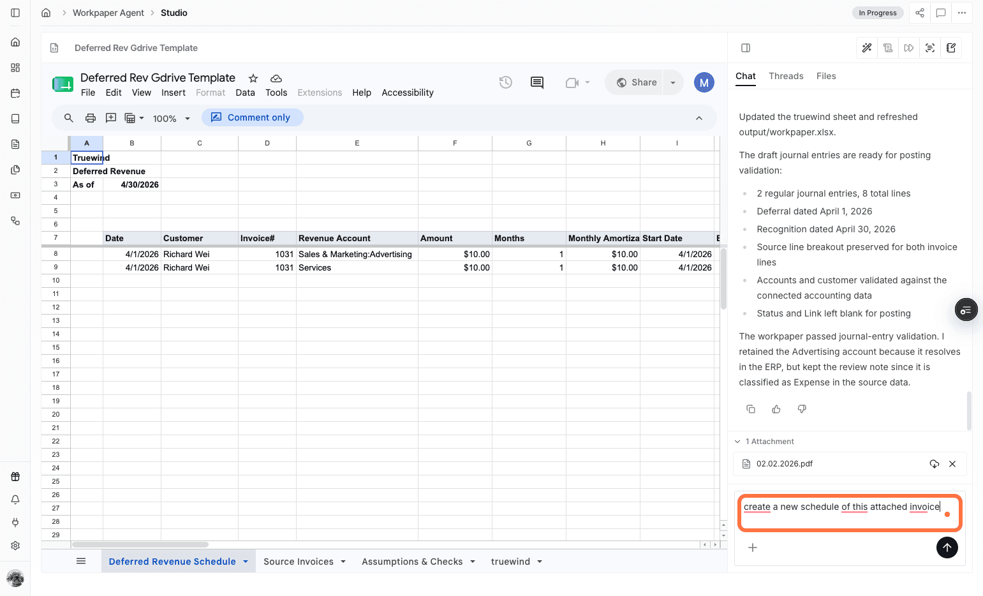
Task: Open the calendar icon in left sidebar
Action: click(15, 93)
